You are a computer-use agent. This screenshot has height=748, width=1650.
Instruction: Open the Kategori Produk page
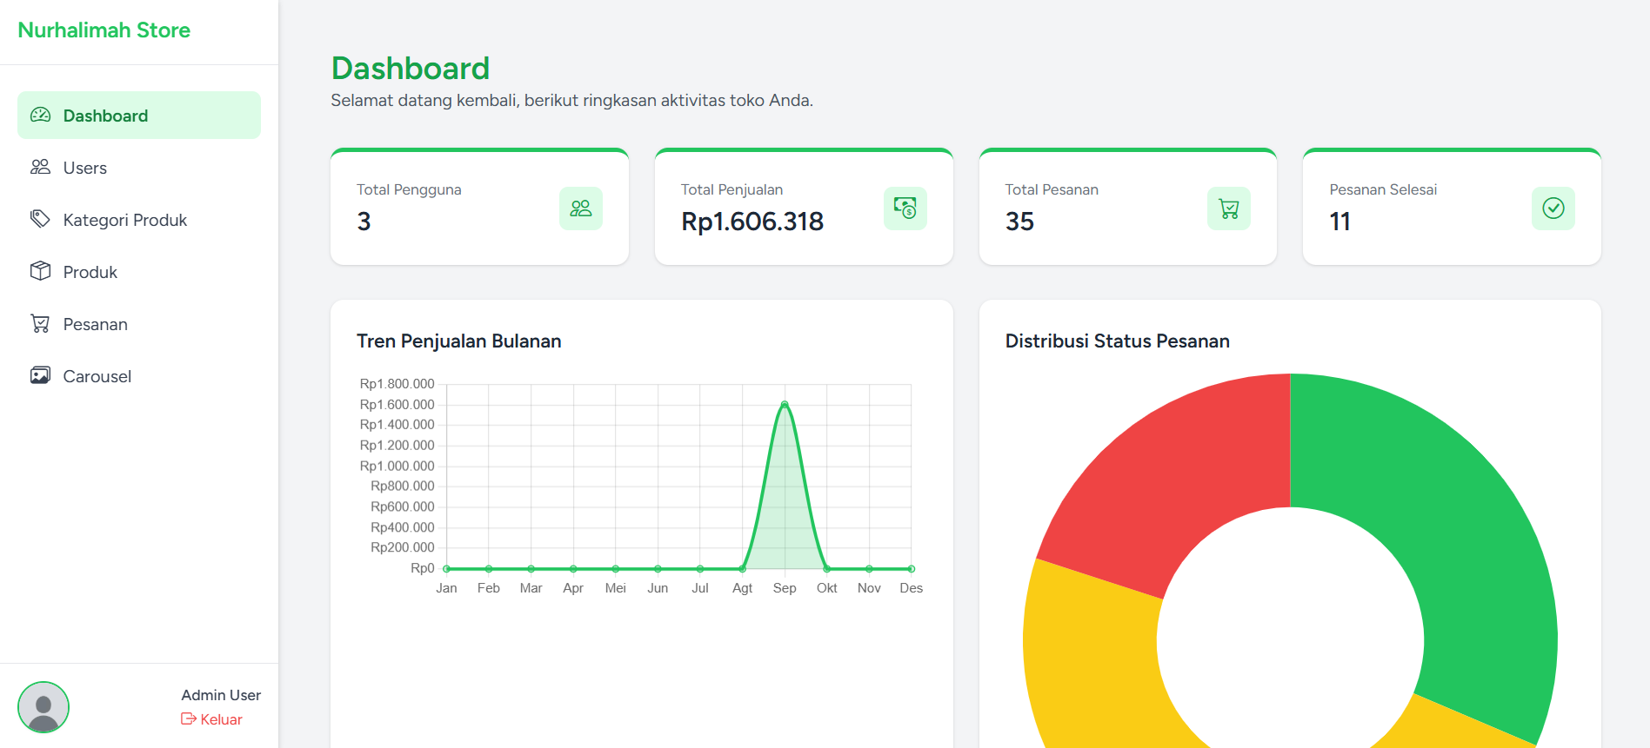coord(125,220)
